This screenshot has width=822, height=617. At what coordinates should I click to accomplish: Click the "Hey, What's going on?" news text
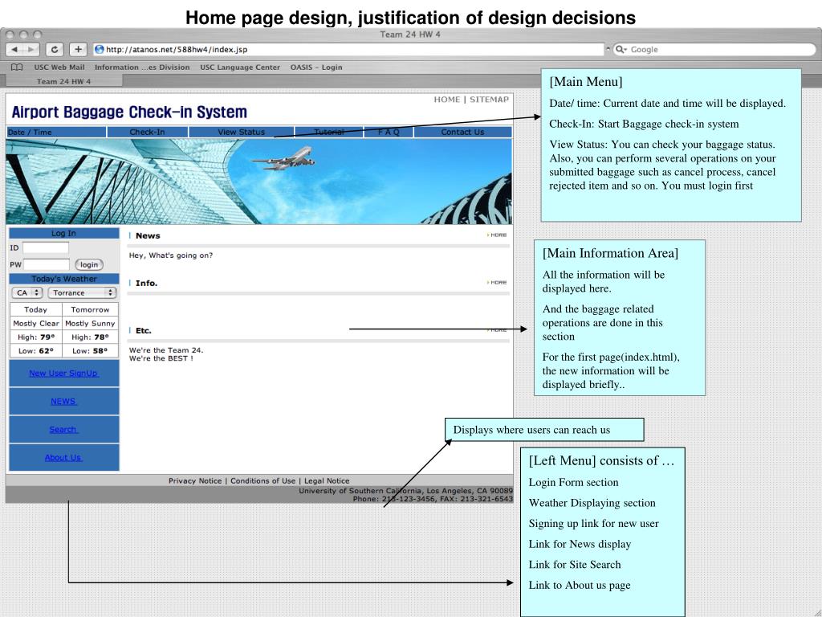coord(171,255)
